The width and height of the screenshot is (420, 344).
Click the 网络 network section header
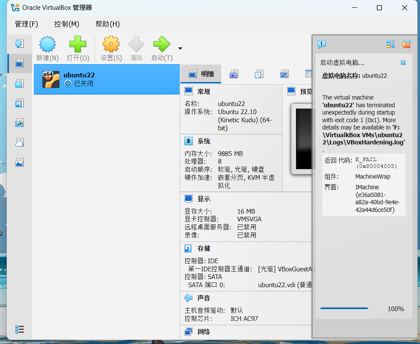tap(204, 332)
